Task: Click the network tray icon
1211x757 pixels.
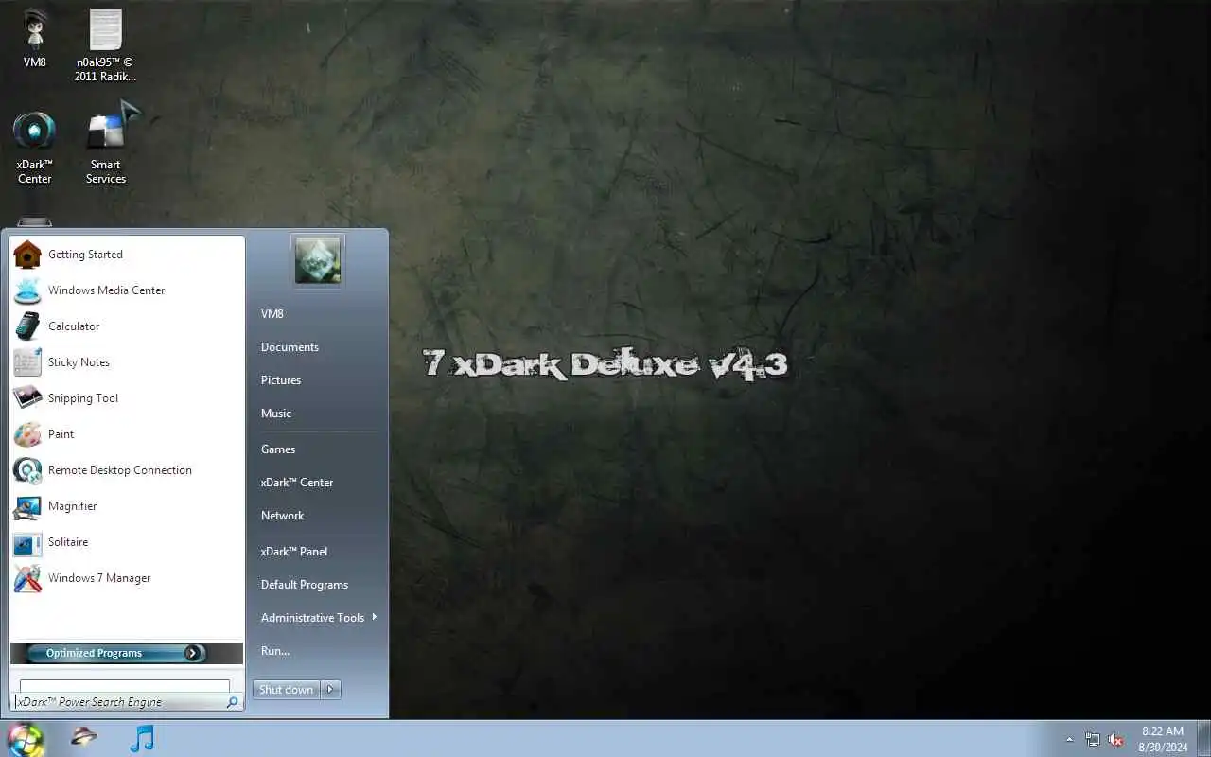Action: (1093, 739)
